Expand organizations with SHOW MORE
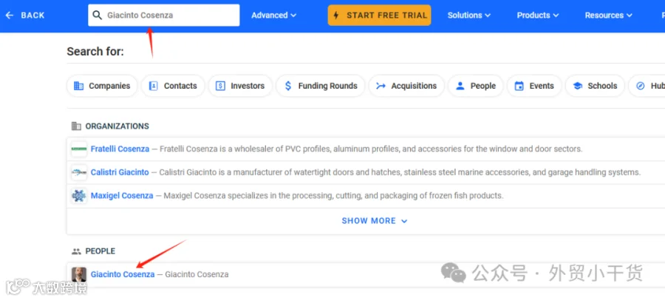The image size is (665, 300). click(375, 221)
